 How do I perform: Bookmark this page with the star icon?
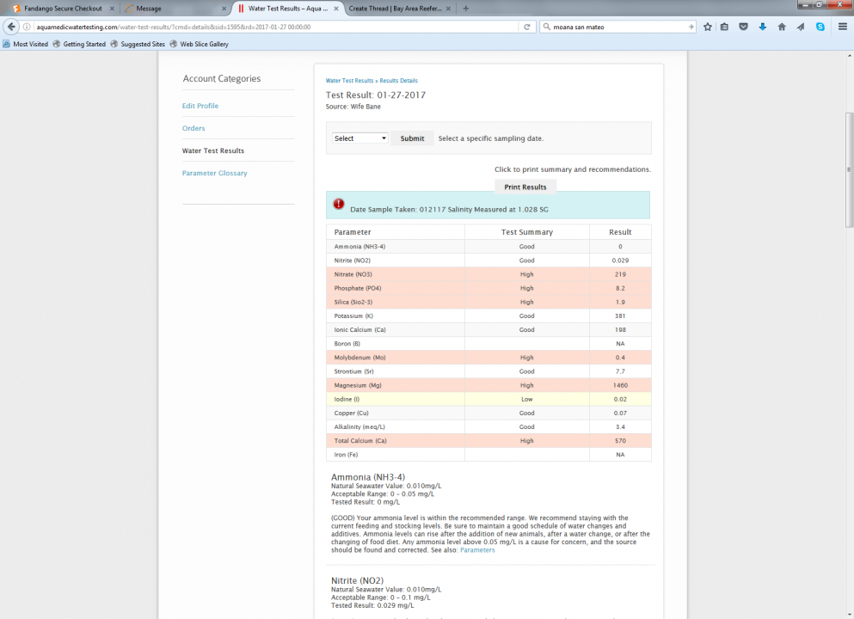(708, 27)
